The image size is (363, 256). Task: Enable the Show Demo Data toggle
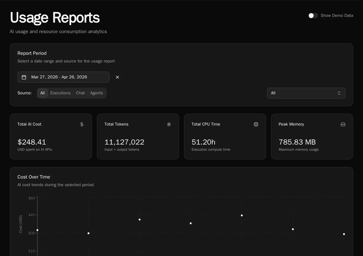313,15
